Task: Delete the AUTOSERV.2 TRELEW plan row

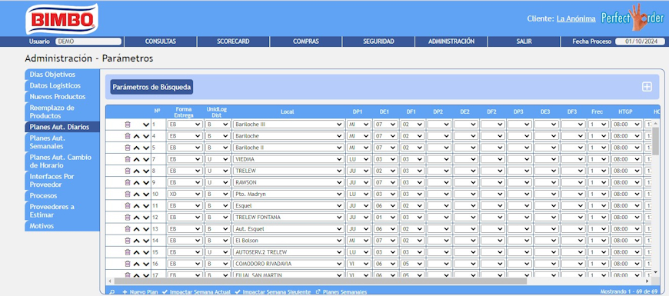Action: click(x=127, y=252)
